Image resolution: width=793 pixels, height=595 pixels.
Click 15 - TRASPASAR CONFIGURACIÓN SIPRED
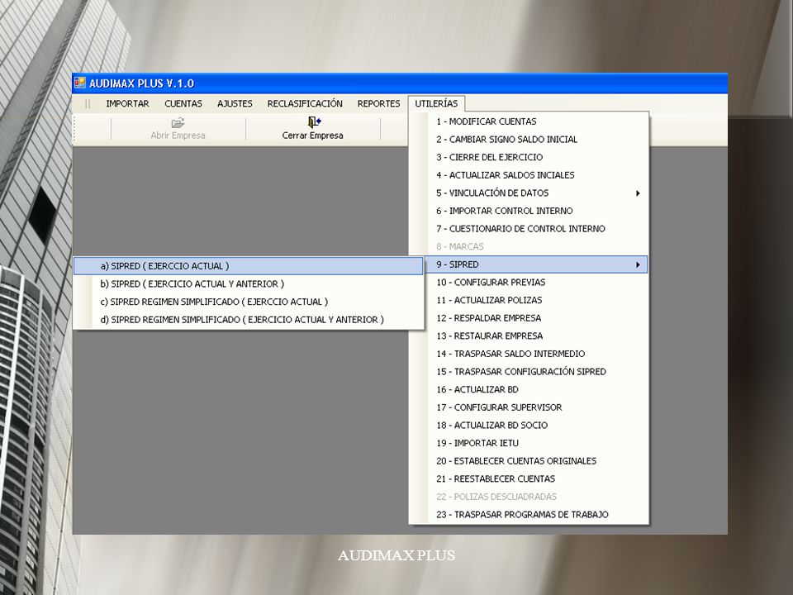pos(529,372)
